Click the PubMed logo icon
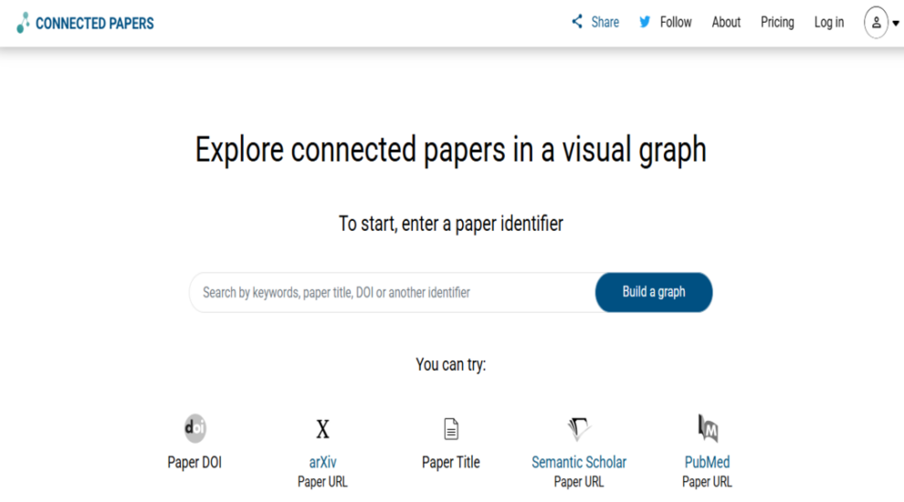904x502 pixels. (708, 428)
